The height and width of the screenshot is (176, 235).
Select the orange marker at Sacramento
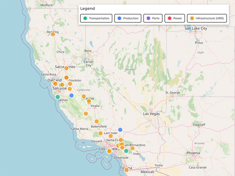pos(66,68)
